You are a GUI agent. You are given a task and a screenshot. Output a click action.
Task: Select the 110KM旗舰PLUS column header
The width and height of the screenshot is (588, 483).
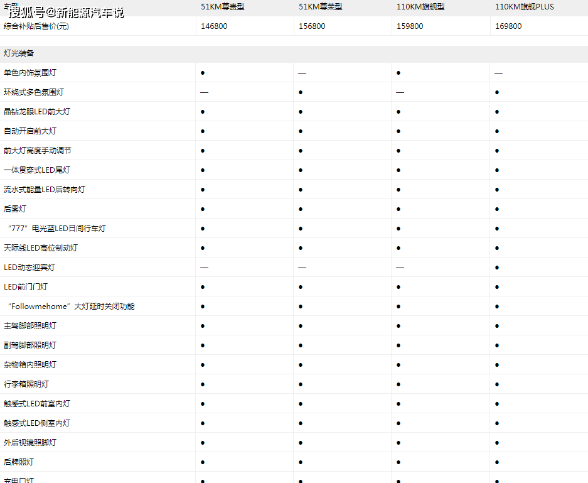click(524, 7)
